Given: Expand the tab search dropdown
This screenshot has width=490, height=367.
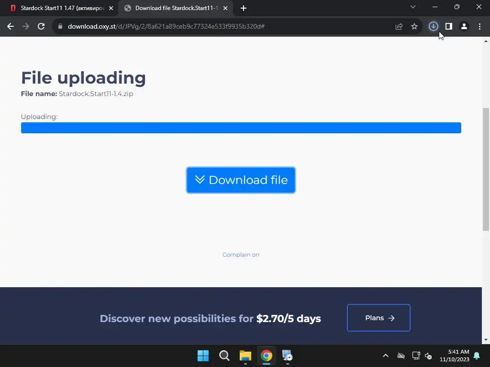Looking at the screenshot, I should [x=413, y=7].
